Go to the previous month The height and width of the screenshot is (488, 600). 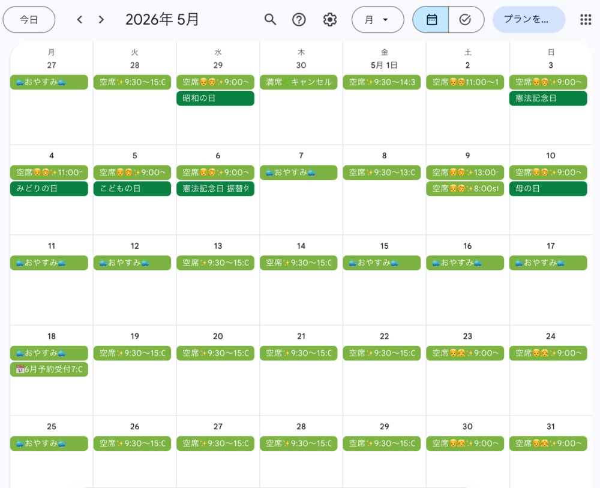tap(80, 20)
